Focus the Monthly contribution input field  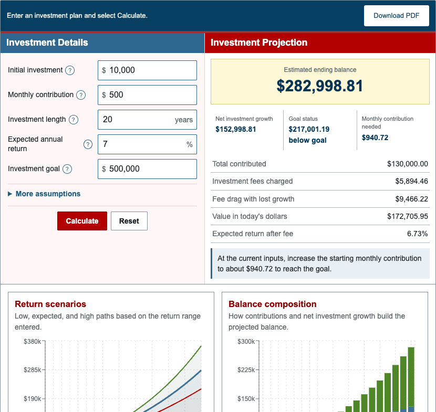[x=147, y=95]
